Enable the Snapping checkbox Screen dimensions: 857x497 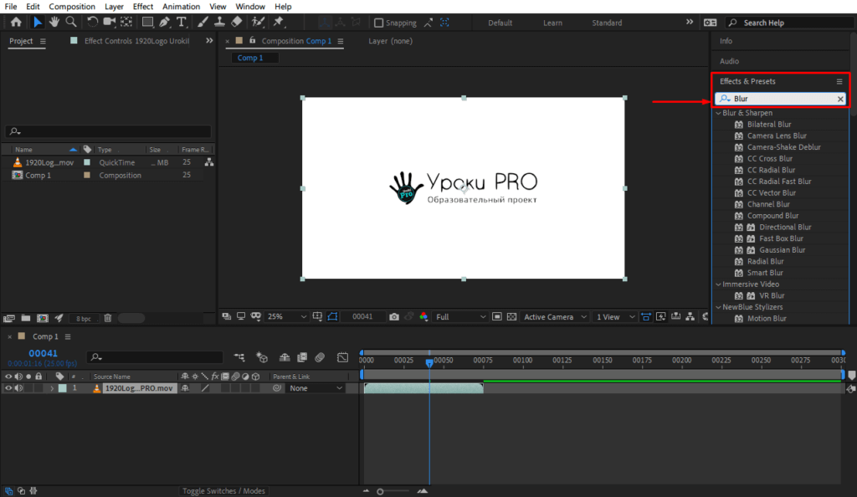tap(379, 23)
